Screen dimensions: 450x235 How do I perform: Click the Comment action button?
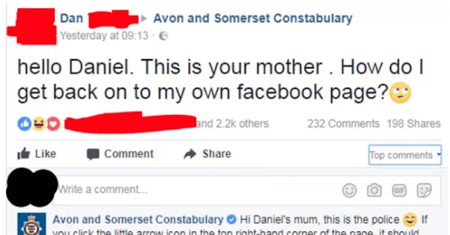[120, 154]
